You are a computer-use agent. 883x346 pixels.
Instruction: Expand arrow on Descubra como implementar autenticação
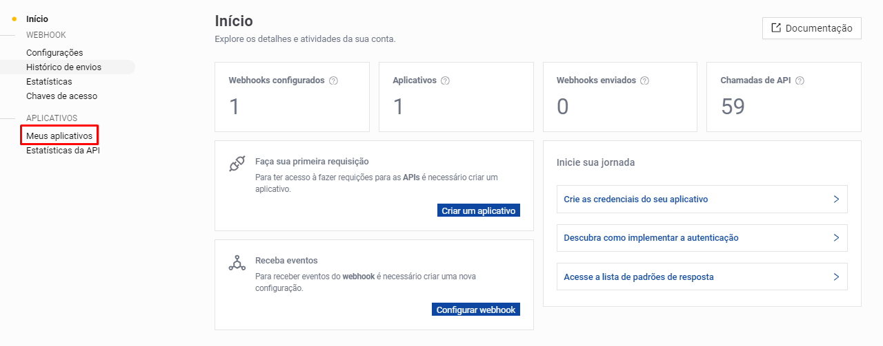835,237
